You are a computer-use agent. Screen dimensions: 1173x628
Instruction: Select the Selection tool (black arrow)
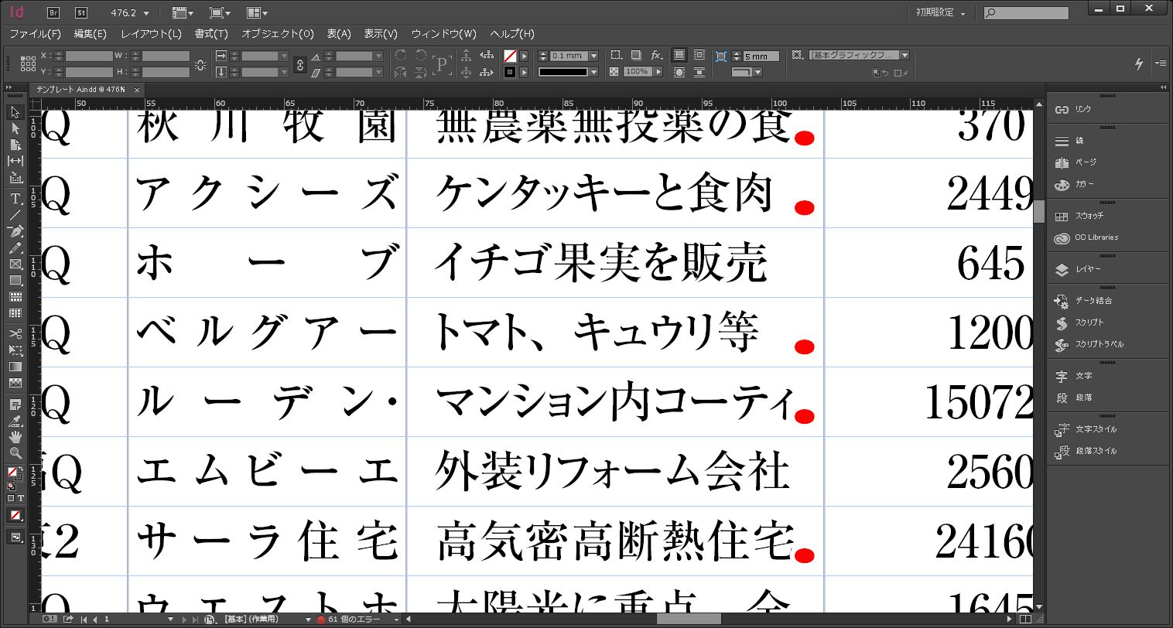tap(15, 112)
